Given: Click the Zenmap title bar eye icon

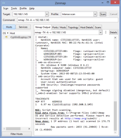Looking at the screenshot, I should pyautogui.click(x=4, y=3).
